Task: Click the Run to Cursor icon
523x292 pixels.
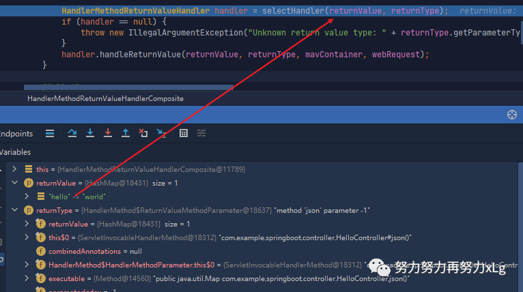Action: pos(161,133)
